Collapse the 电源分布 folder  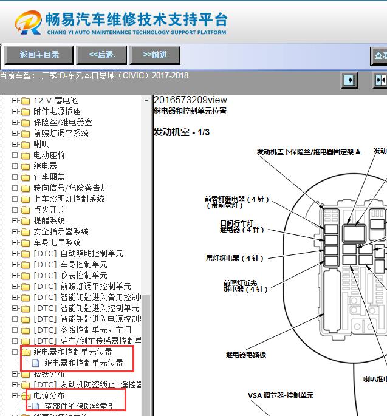[15, 395]
